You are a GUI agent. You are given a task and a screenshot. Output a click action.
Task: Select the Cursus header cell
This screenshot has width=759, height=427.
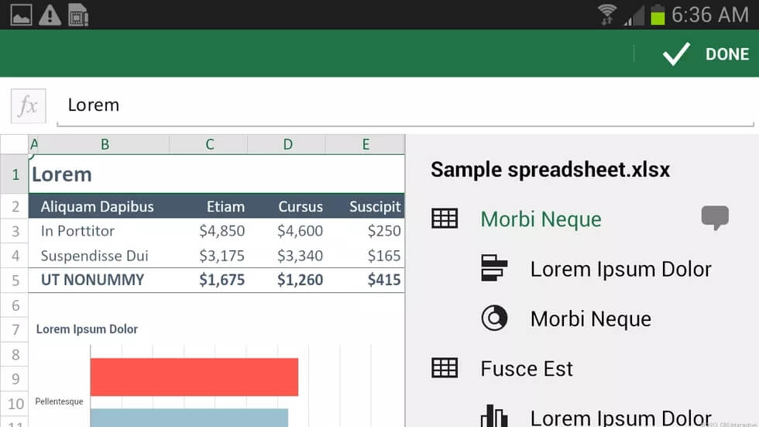click(287, 206)
